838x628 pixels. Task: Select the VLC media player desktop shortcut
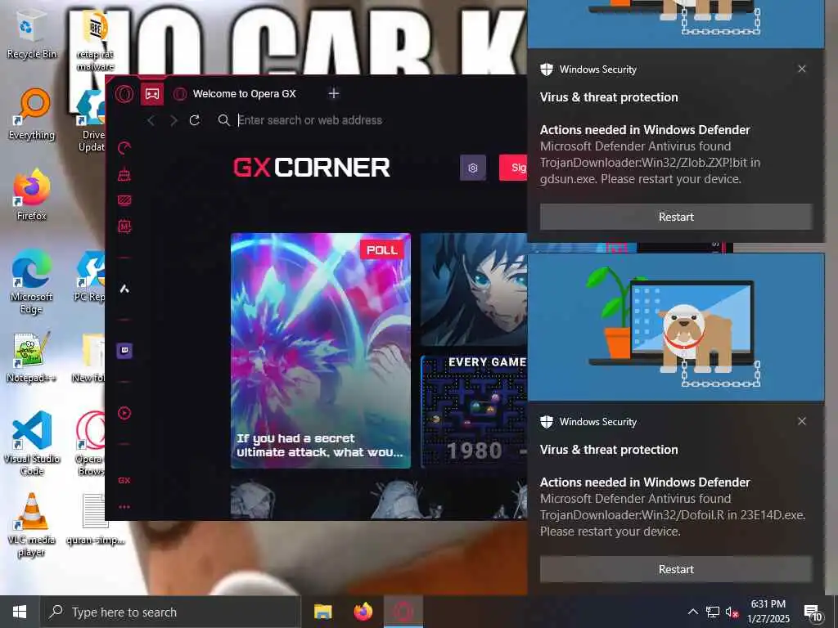[32, 525]
